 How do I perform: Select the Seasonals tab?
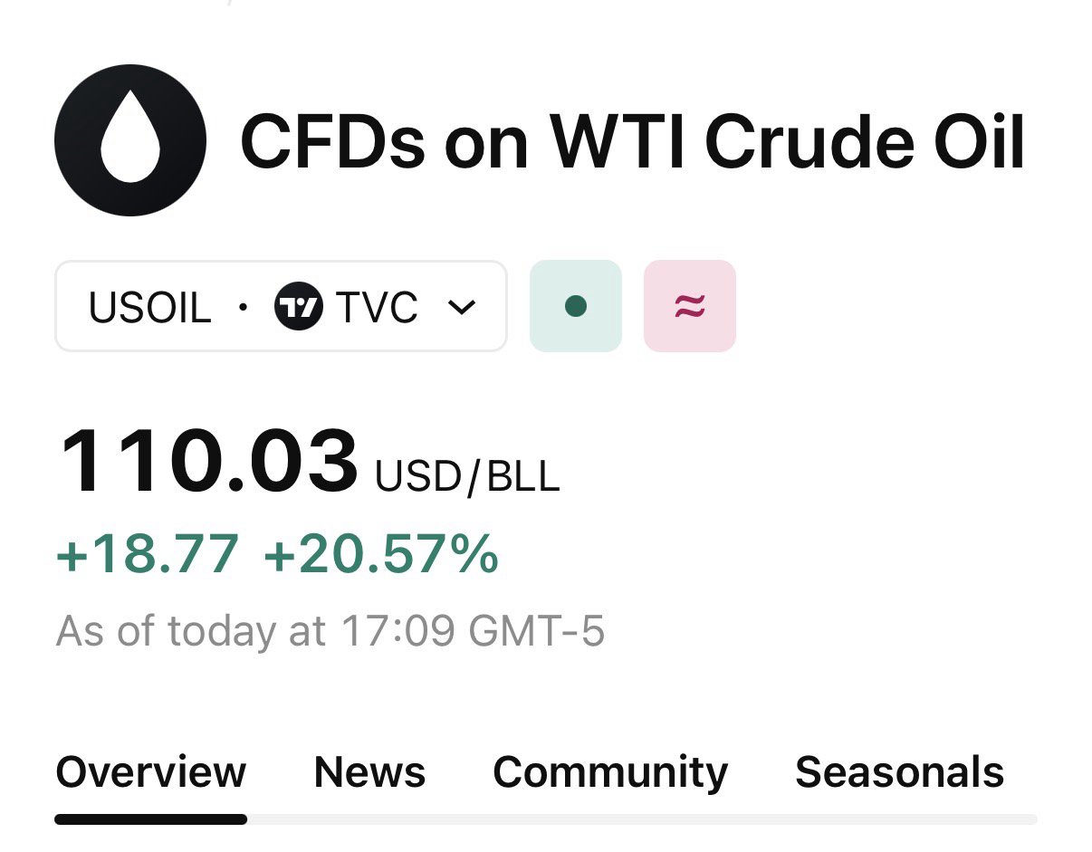click(x=899, y=772)
